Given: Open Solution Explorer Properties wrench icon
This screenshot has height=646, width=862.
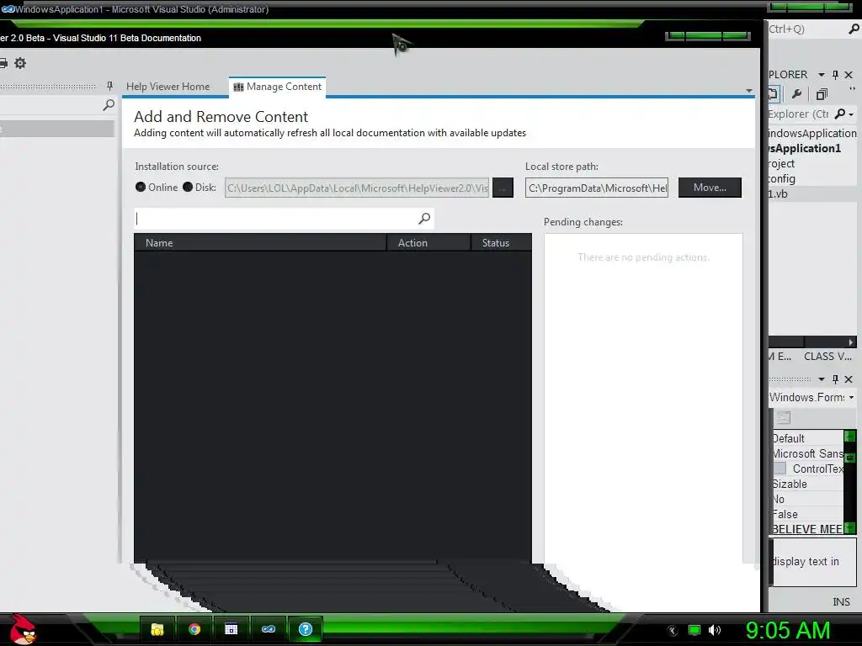Looking at the screenshot, I should (x=796, y=94).
